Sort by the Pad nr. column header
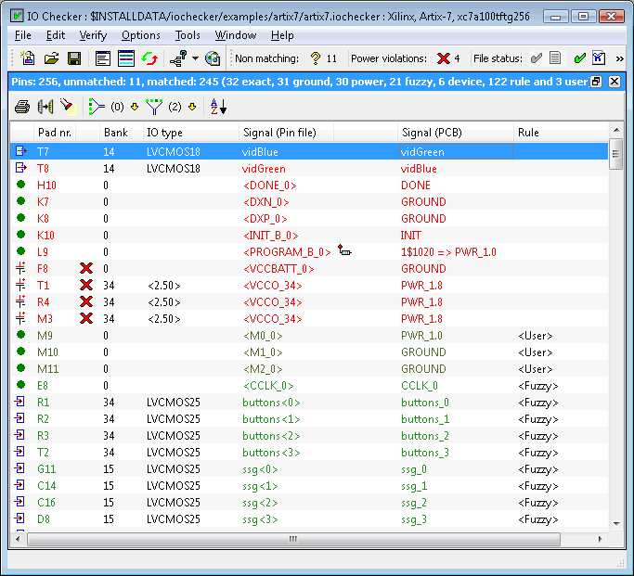Viewport: 634px width, 576px height. coord(54,133)
